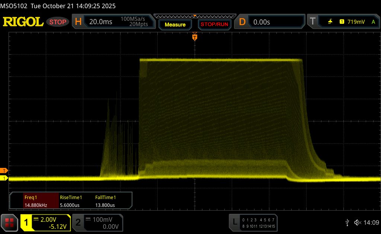Image resolution: width=381 pixels, height=234 pixels.
Task: Toggle the logic analyzer L channels
Action: (234, 222)
